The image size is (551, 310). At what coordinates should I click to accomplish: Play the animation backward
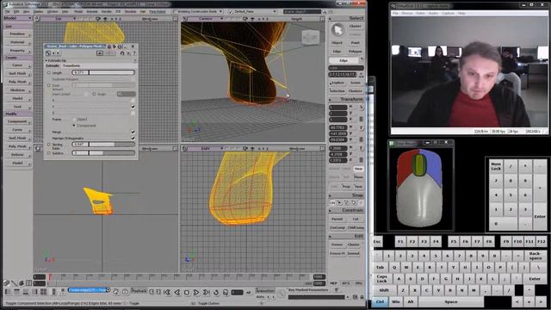[177, 292]
